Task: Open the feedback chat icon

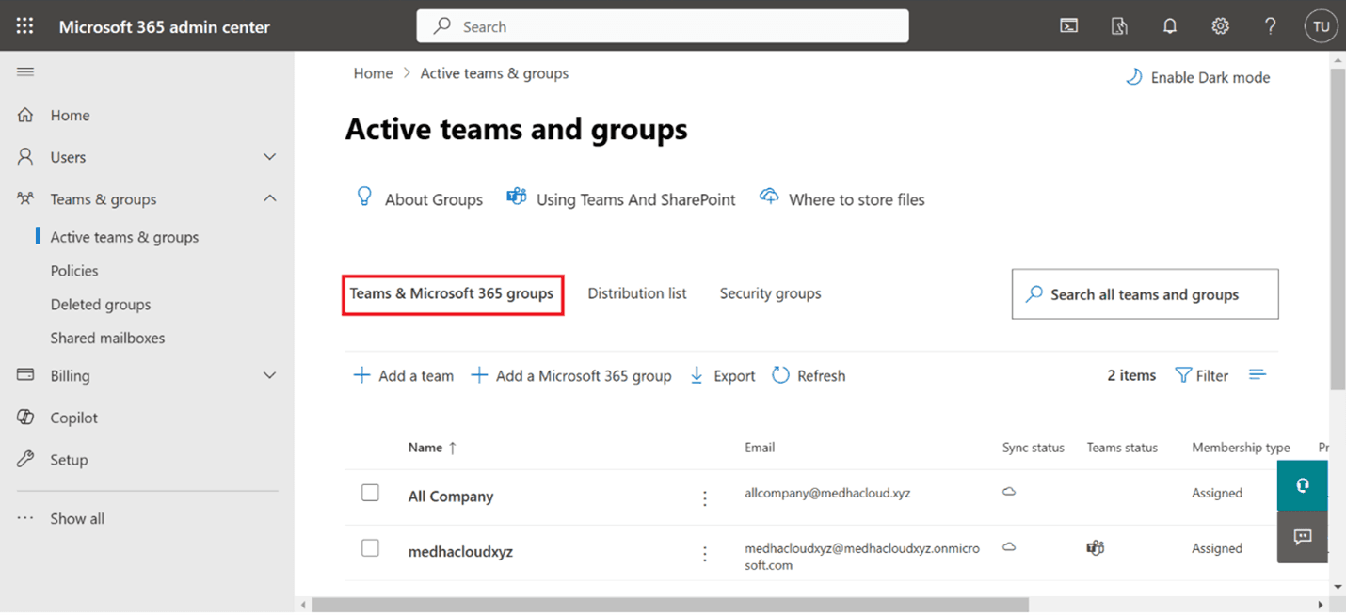Action: [1302, 537]
